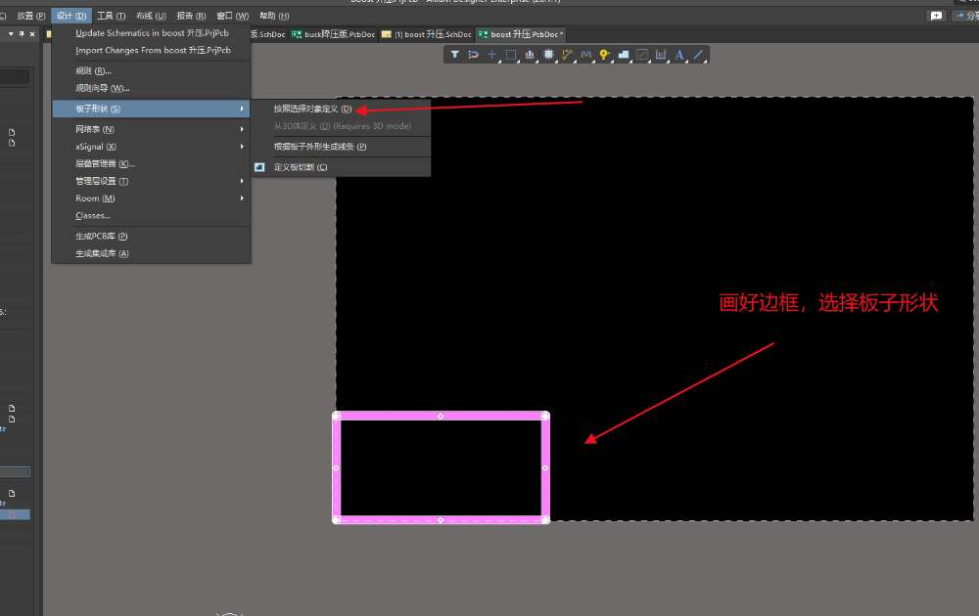Open the 工具 (T) menu

(112, 16)
